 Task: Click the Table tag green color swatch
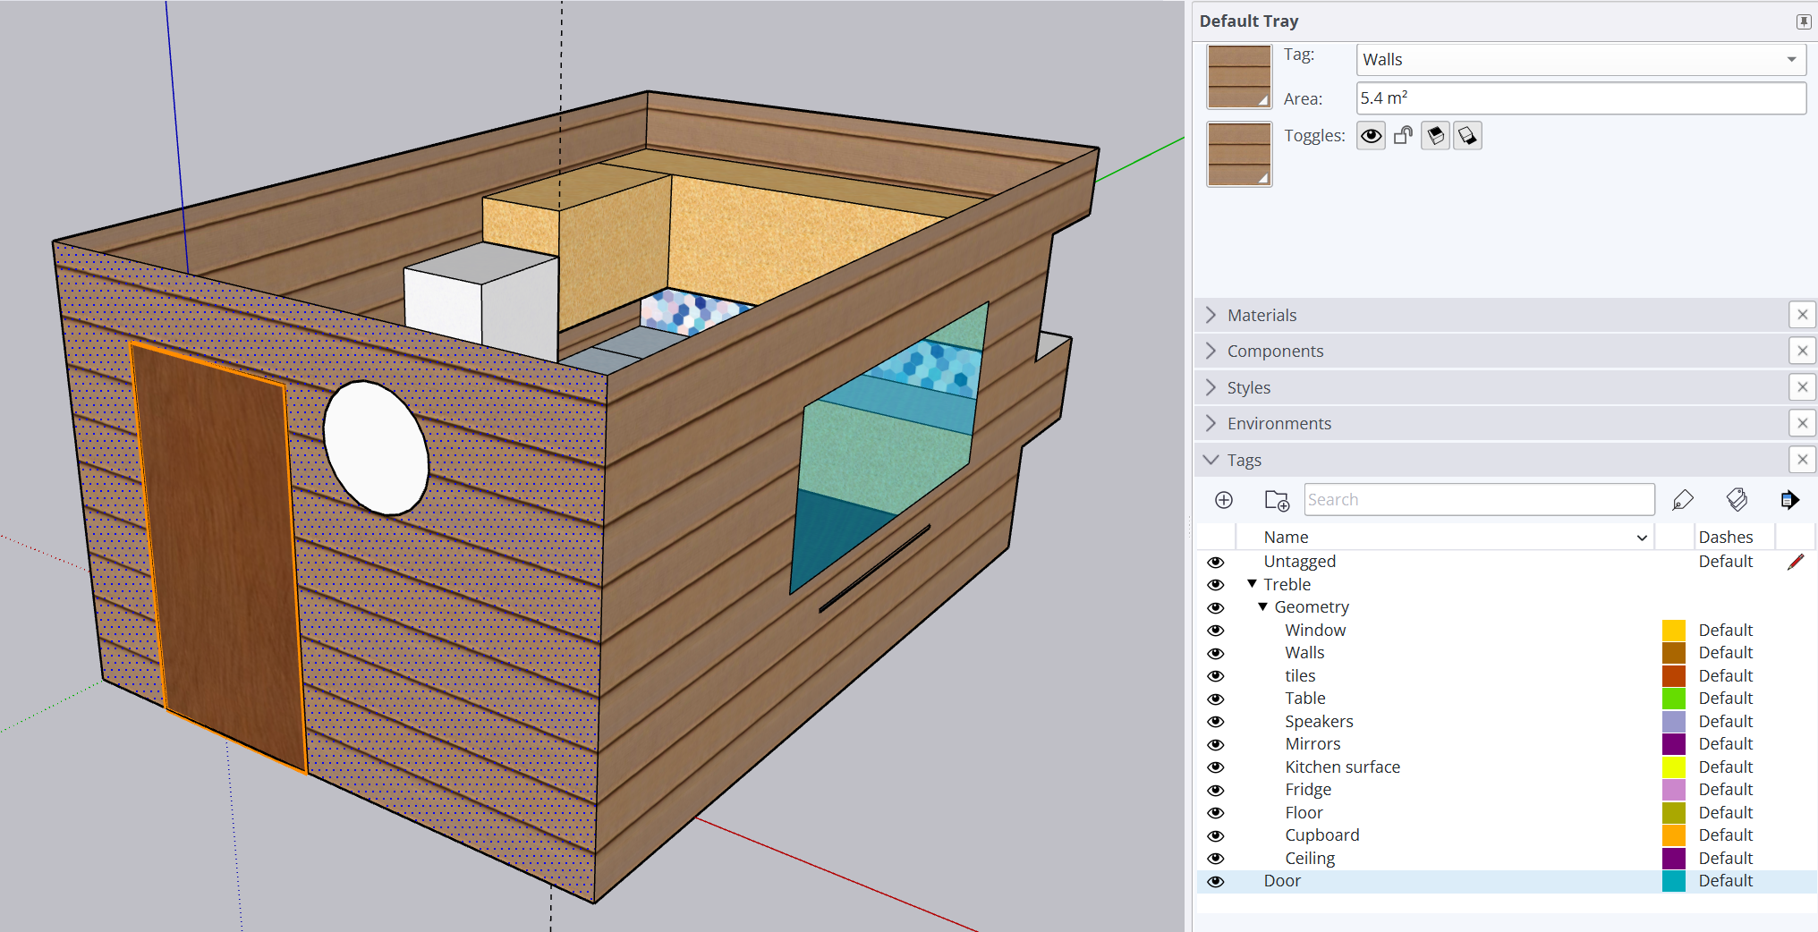coord(1674,699)
